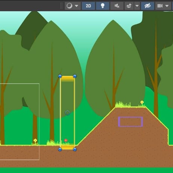
Task: Click the circular pivot gizmo in selection
Action: tap(67, 113)
